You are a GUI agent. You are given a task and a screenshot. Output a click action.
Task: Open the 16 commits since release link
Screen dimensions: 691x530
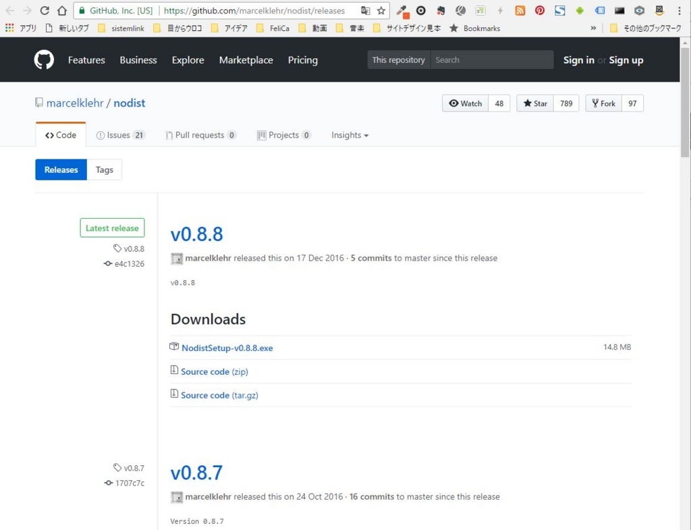click(x=372, y=496)
